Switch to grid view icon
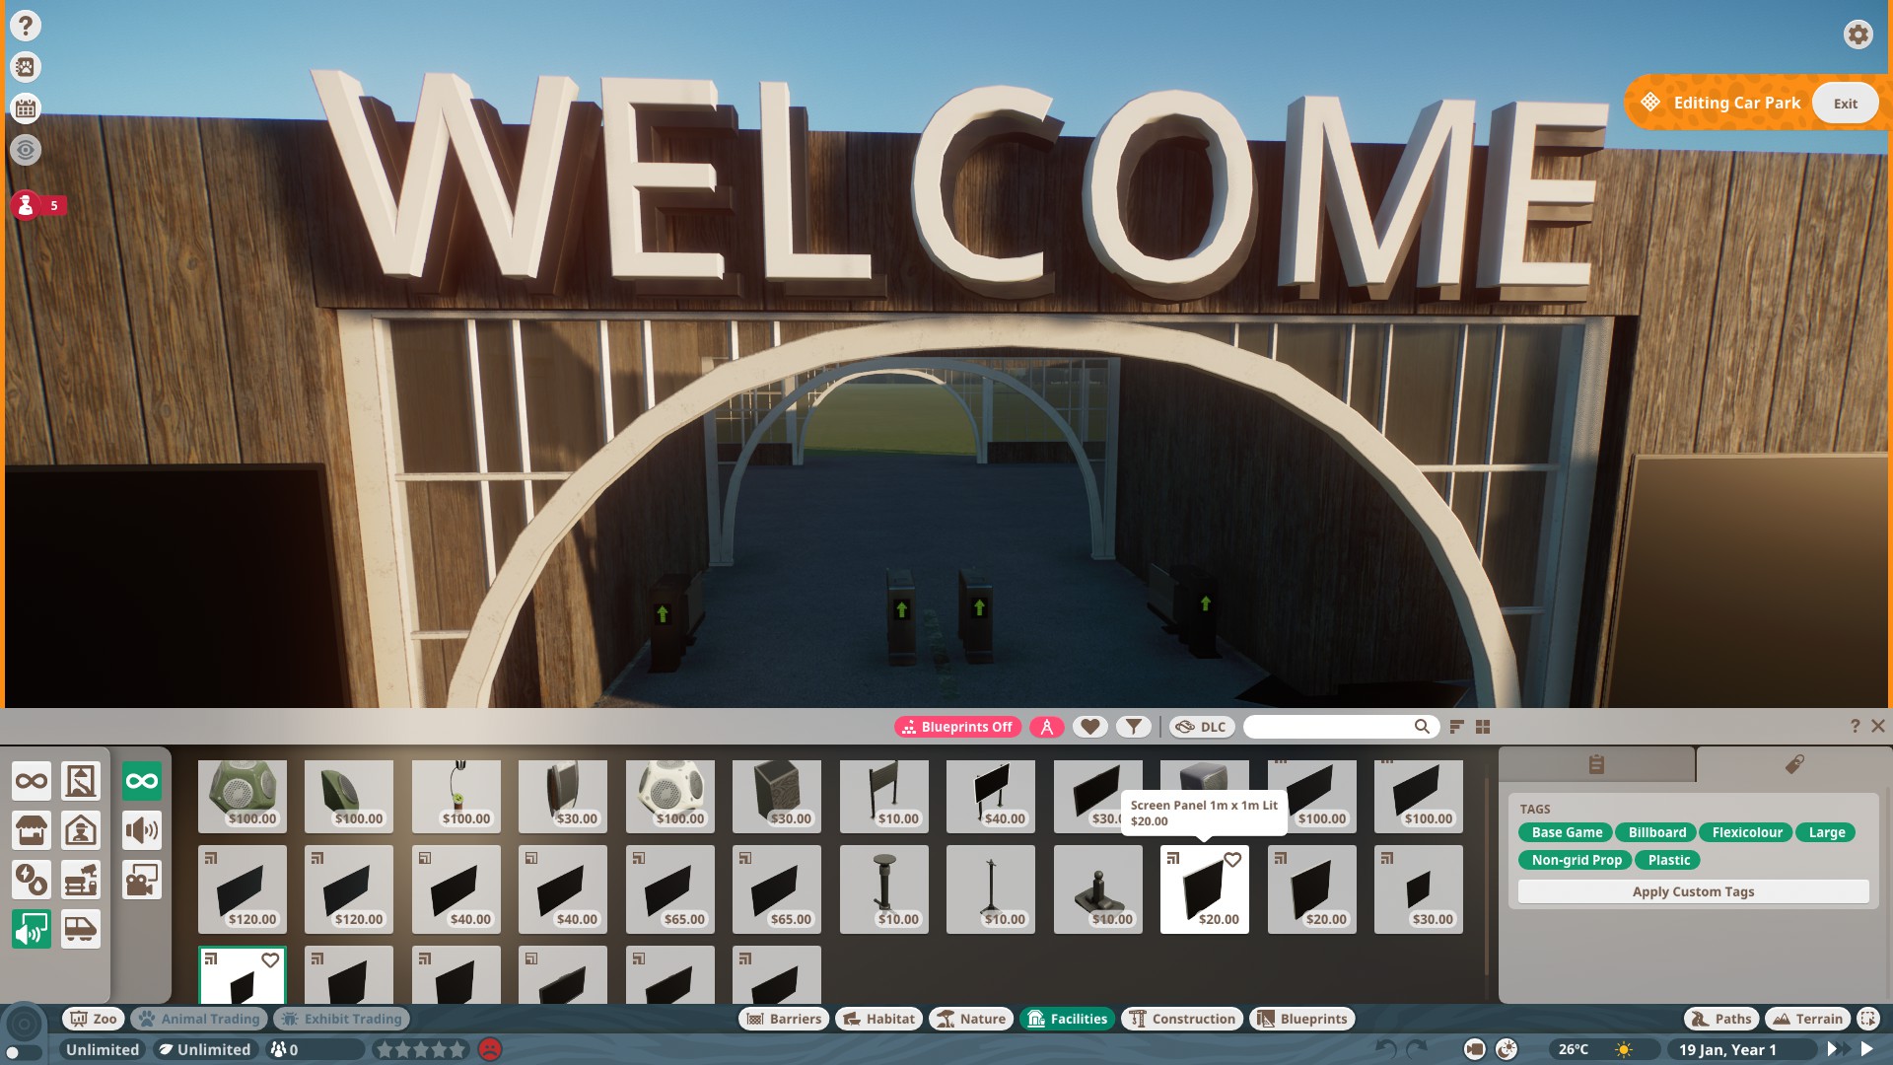 [1483, 727]
